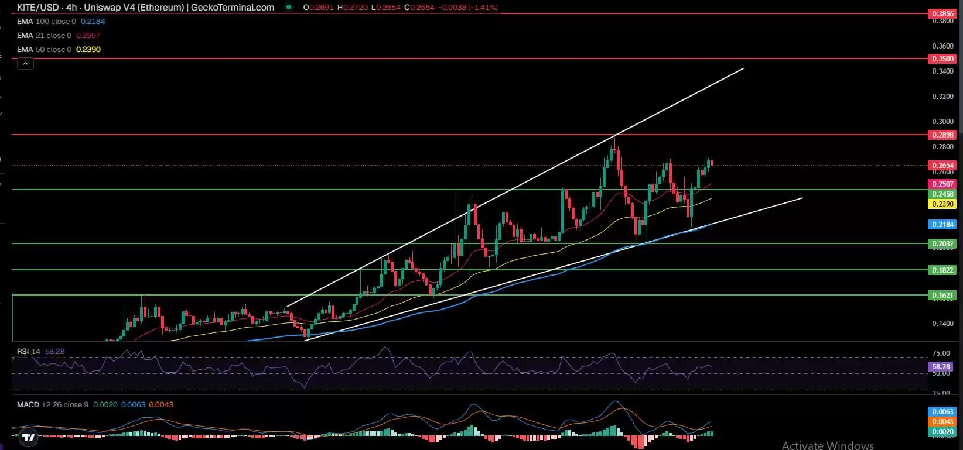The image size is (963, 450).
Task: Click the current price 0.2654 label
Action: [942, 165]
